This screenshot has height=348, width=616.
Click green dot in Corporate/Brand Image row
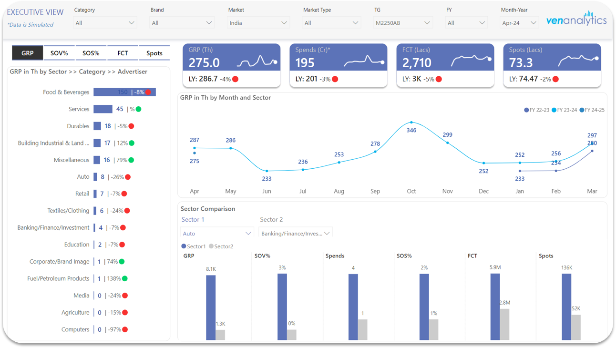pyautogui.click(x=122, y=262)
